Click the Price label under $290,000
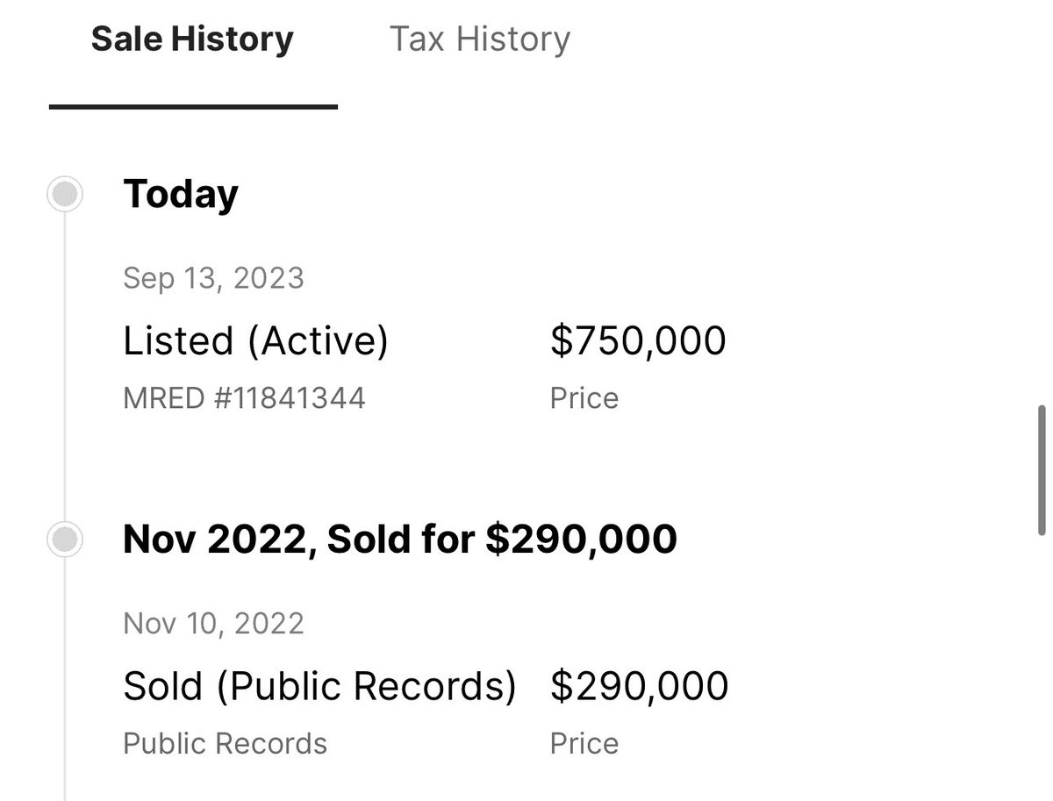 tap(584, 744)
